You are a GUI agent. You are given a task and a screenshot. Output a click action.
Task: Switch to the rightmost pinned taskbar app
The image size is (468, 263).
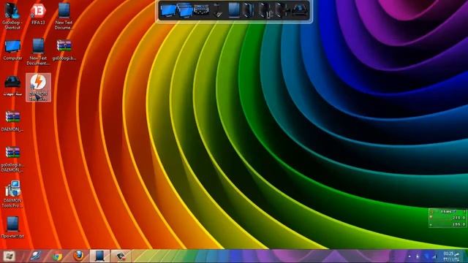coord(121,256)
